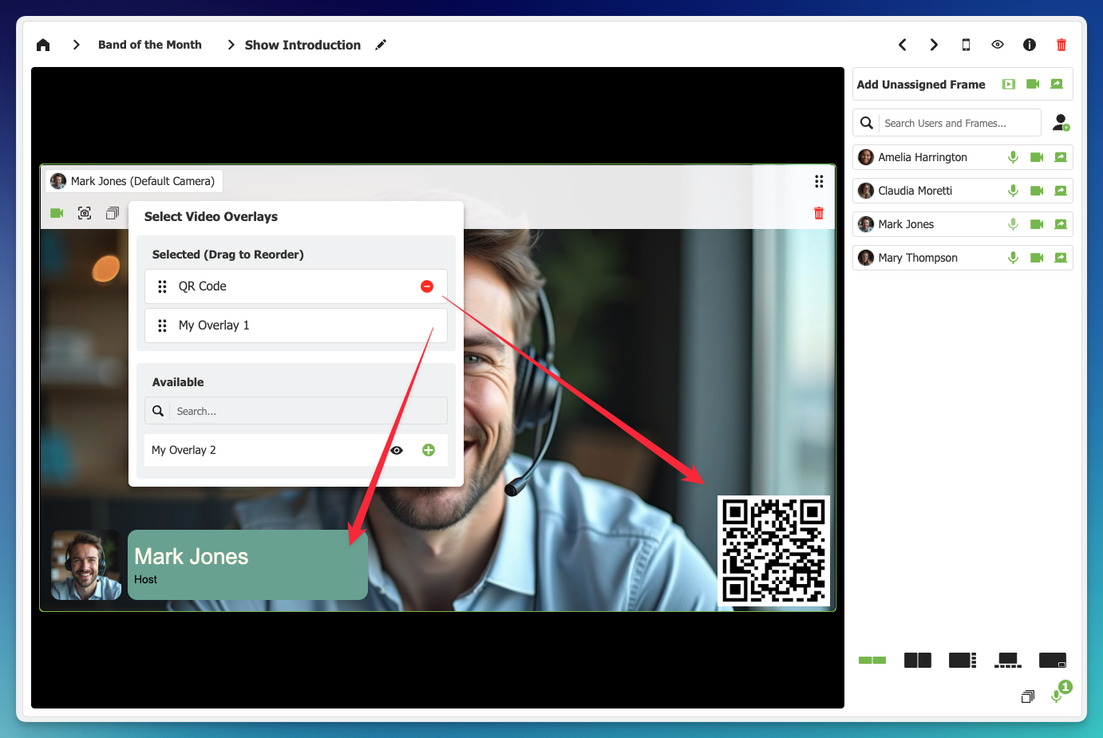Click the Search Users and Frames field

959,123
